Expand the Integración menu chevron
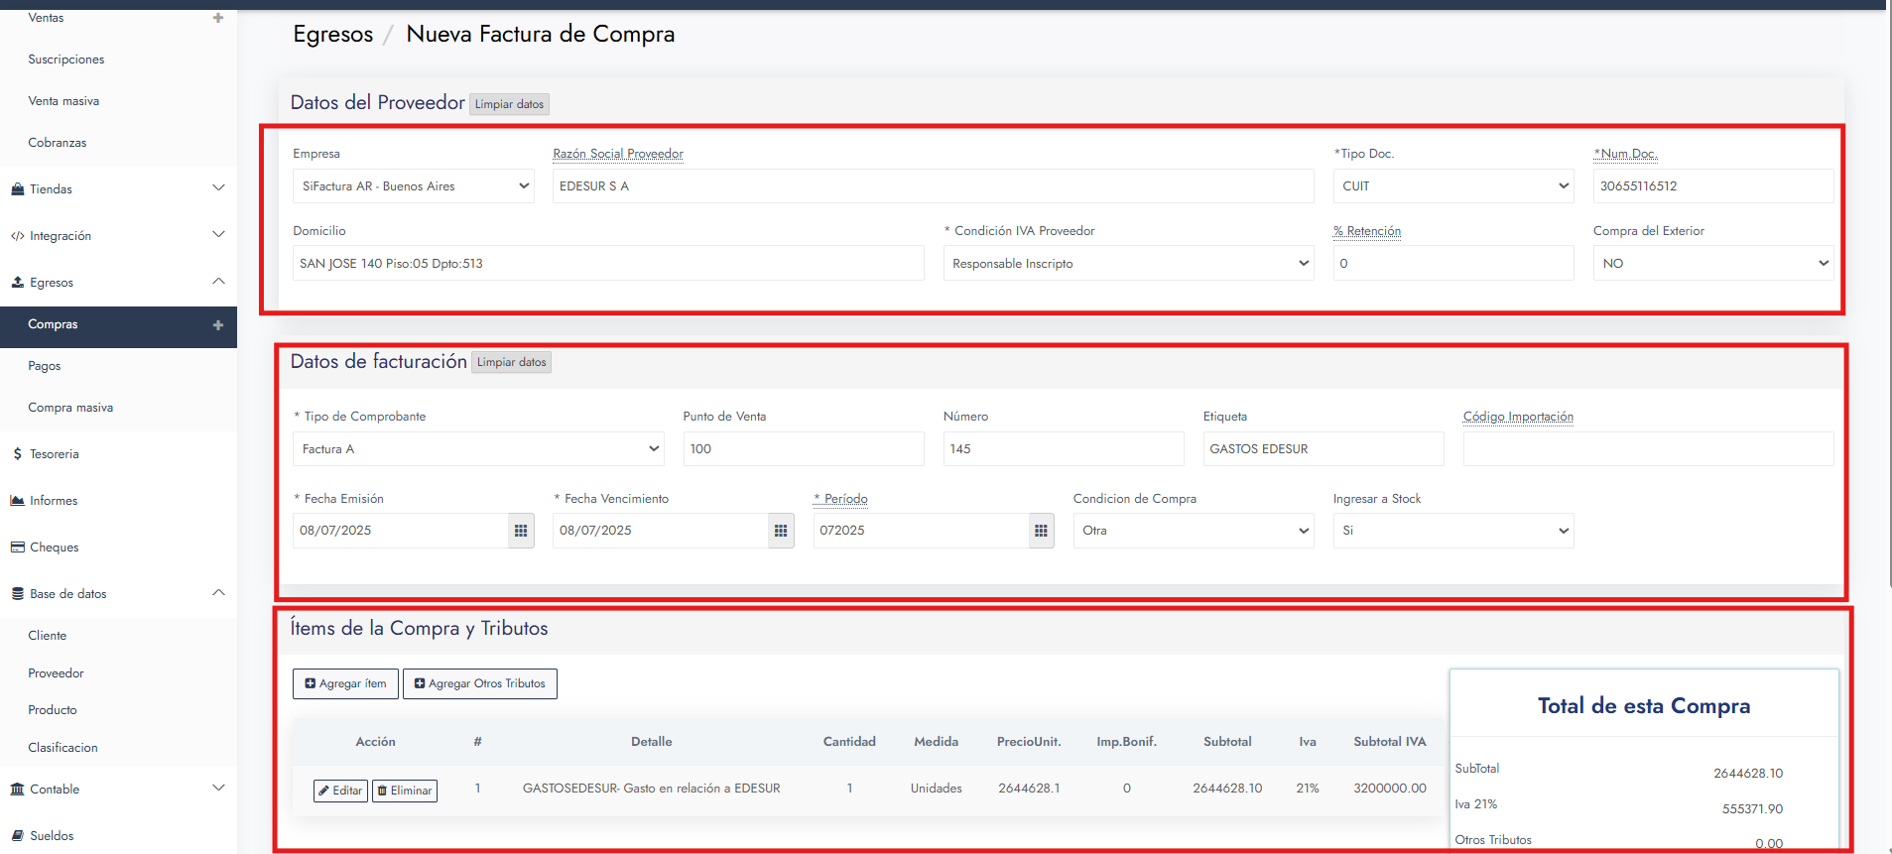1892x854 pixels. (x=218, y=235)
